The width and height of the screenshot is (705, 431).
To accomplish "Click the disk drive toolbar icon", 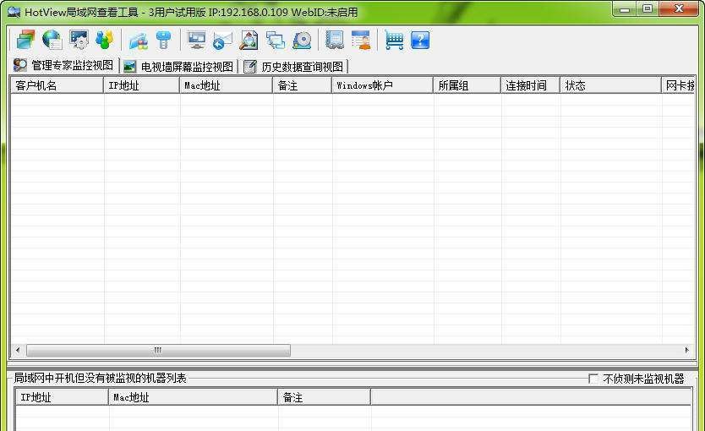I will (x=302, y=40).
